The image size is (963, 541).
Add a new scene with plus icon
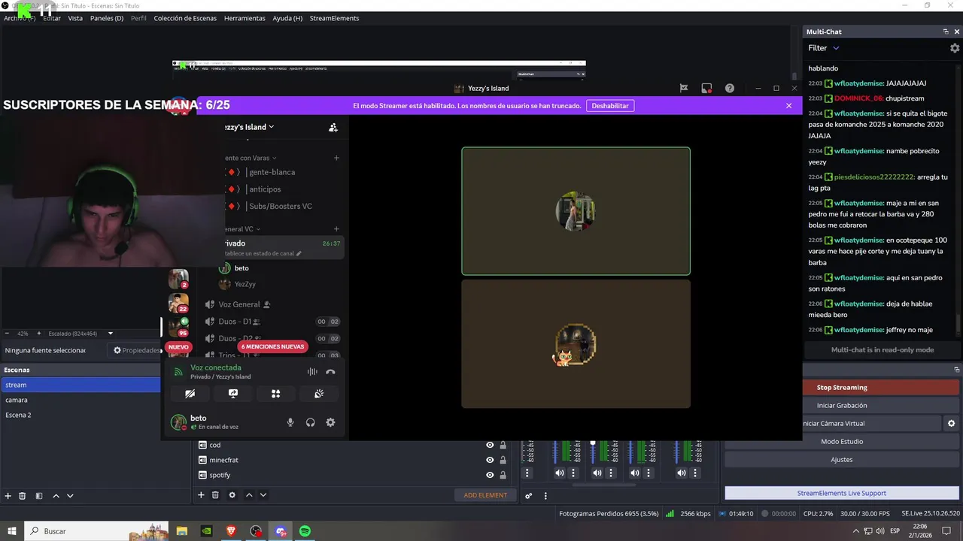[x=8, y=495]
